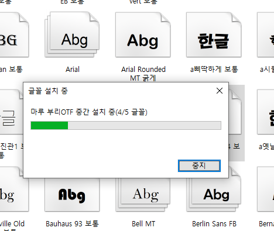Select the Arial font family icon
Viewport: 274px width, 231px height.
tap(72, 35)
